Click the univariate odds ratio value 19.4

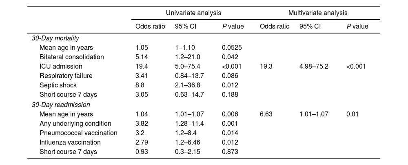click(141, 67)
